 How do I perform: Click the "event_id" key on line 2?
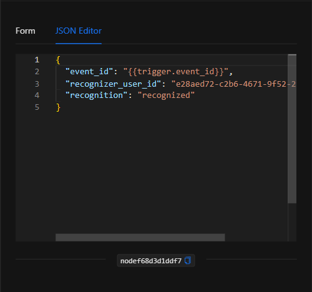[89, 72]
